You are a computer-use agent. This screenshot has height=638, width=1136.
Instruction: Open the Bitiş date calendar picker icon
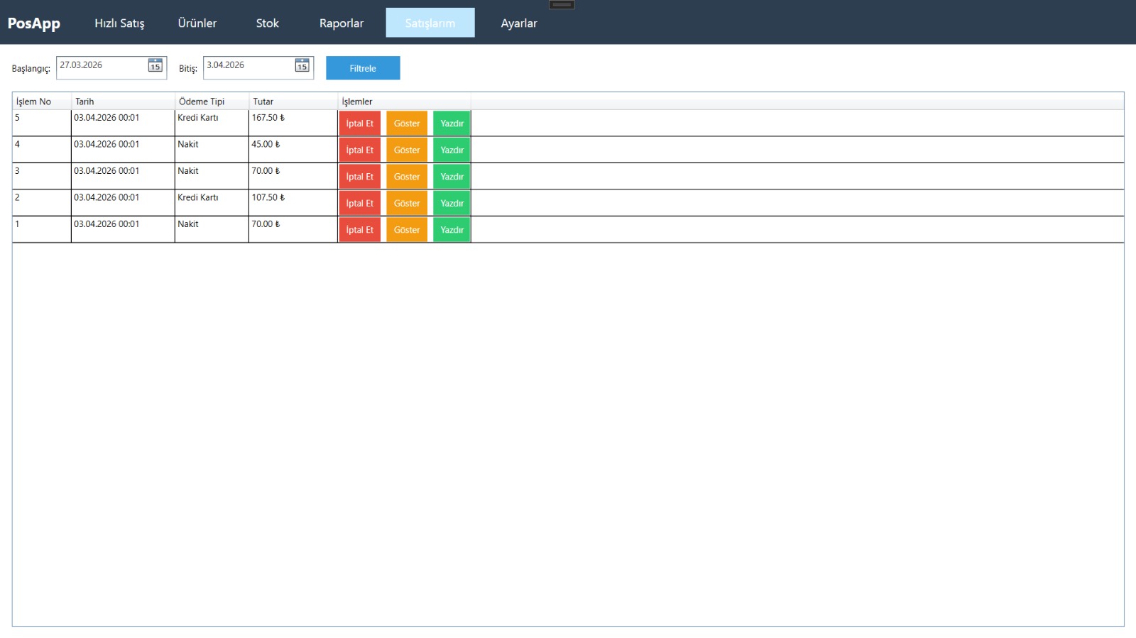[302, 66]
